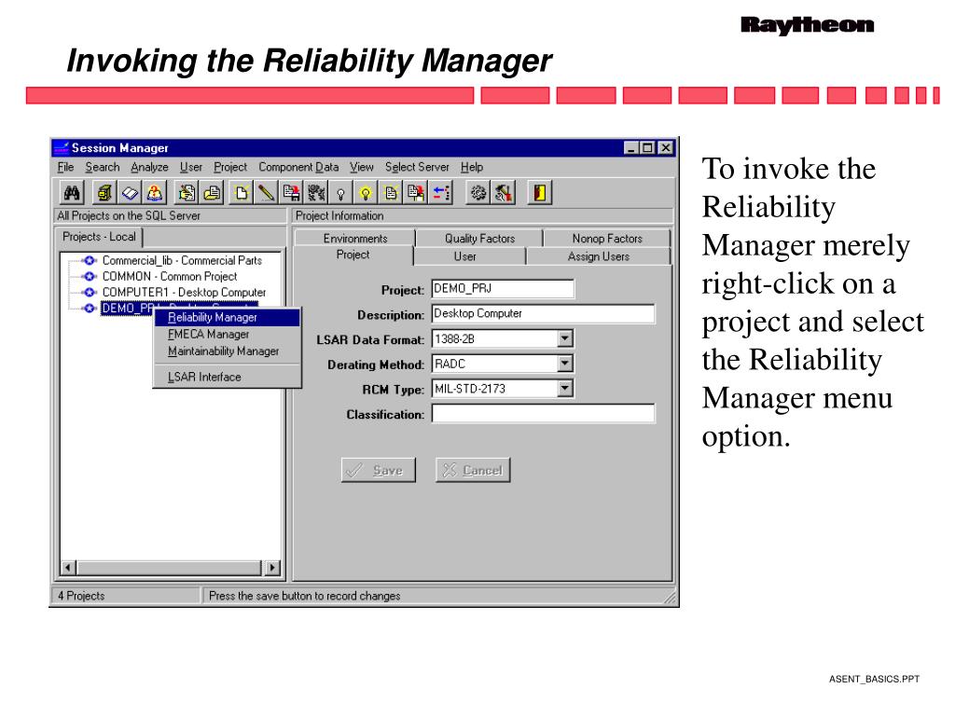This screenshot has width=955, height=716.
Task: Click the node icon beside Commercial_lib
Action: point(90,261)
